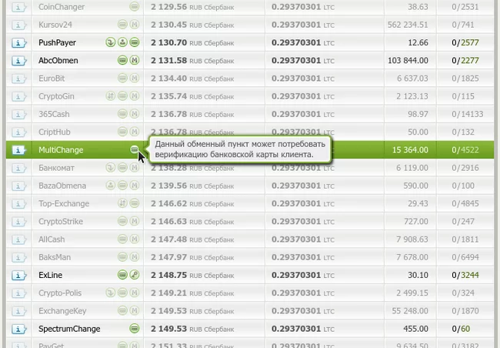
Task: Open the ExchangeKey exchanger link
Action: tap(62, 311)
